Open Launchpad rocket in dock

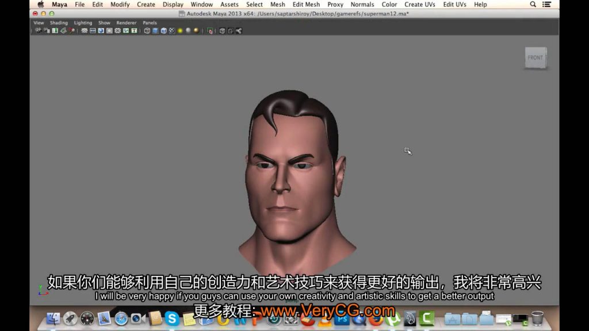point(70,319)
